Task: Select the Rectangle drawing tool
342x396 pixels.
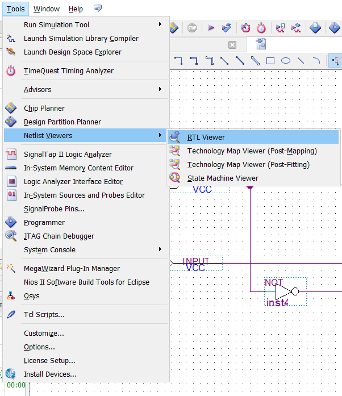Action: coord(270,61)
